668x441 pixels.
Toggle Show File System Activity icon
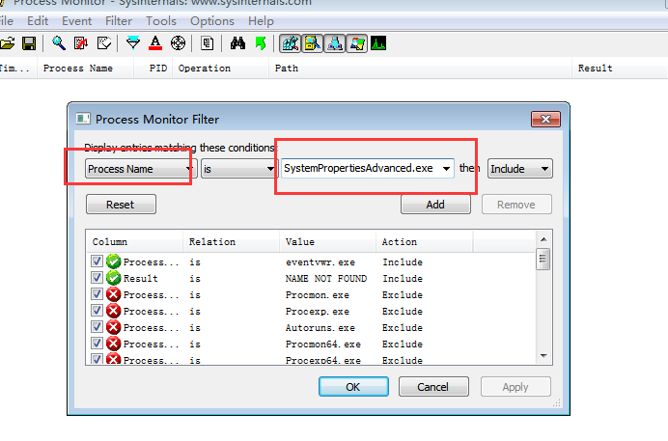[313, 43]
